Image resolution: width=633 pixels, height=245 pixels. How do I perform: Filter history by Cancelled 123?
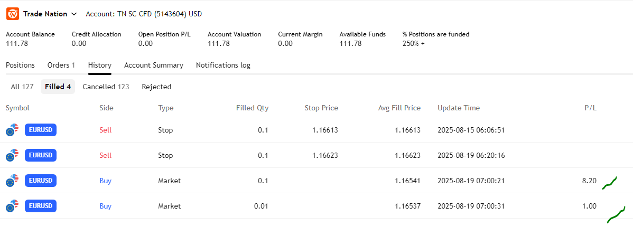106,87
